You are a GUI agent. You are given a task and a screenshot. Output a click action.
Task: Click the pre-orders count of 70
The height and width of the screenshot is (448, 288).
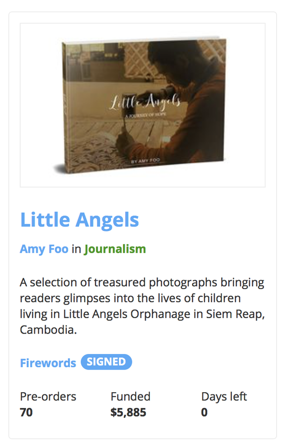[26, 412]
